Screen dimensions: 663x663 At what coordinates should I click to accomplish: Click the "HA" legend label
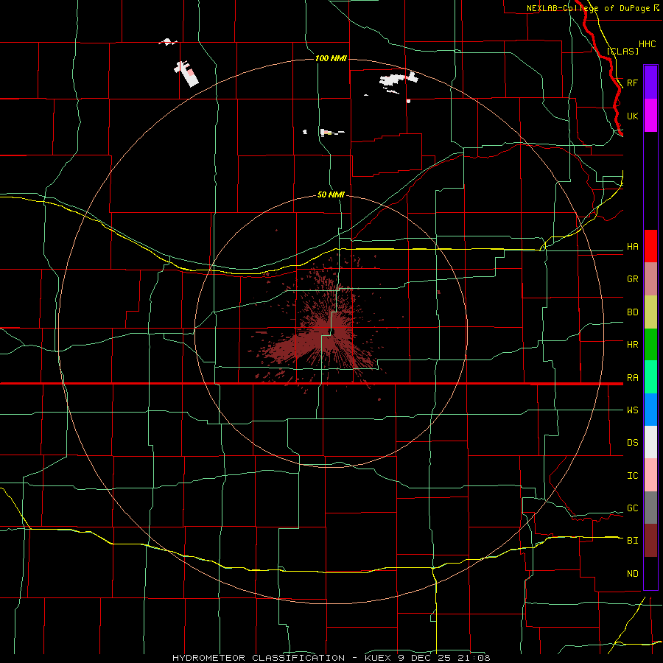633,247
